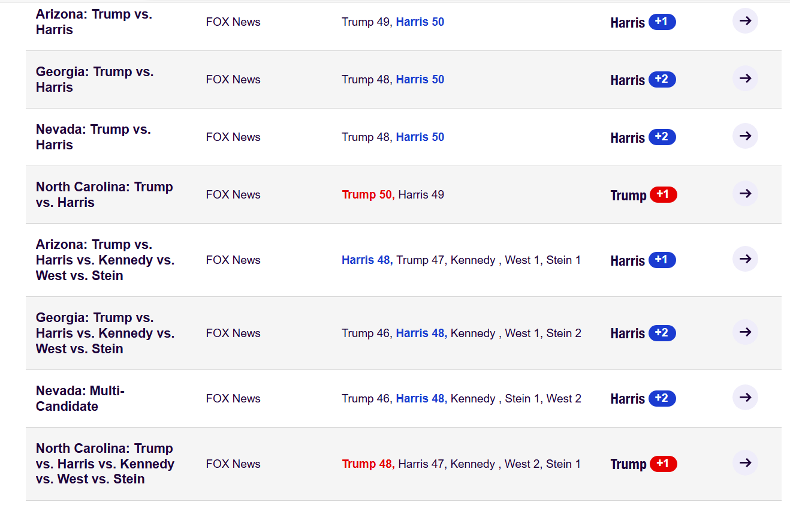Open arrow for North Carolina Trump vs. Harris

(x=745, y=194)
